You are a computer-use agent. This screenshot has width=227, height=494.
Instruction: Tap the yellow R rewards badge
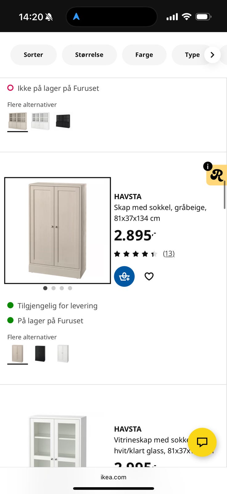coord(217,176)
